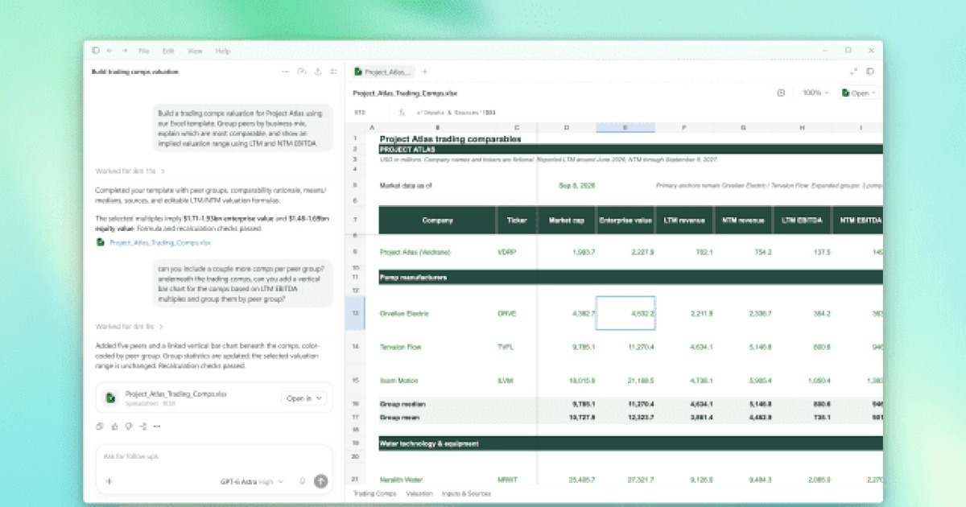The width and height of the screenshot is (966, 507).
Task: Switch to the Valuation sheet tab
Action: point(419,493)
